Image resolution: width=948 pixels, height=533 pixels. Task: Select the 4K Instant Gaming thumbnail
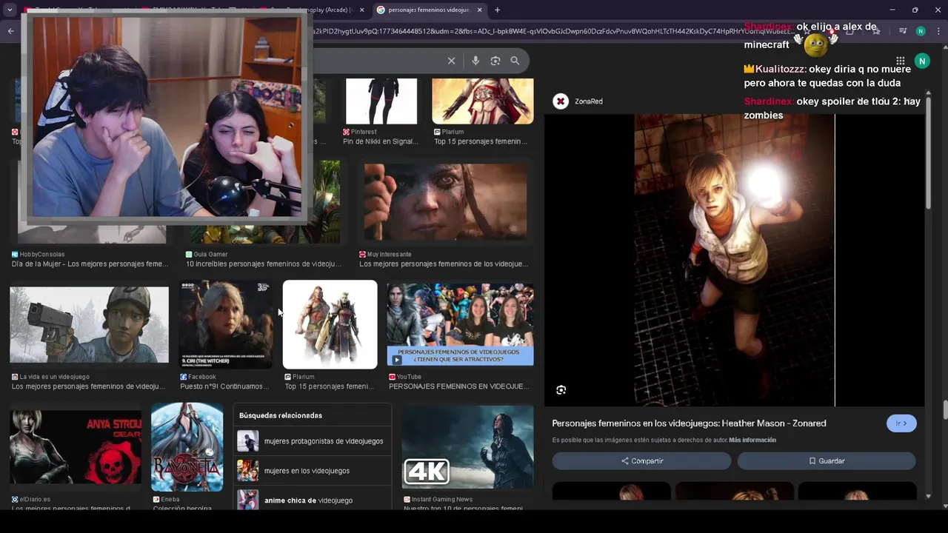pyautogui.click(x=467, y=447)
